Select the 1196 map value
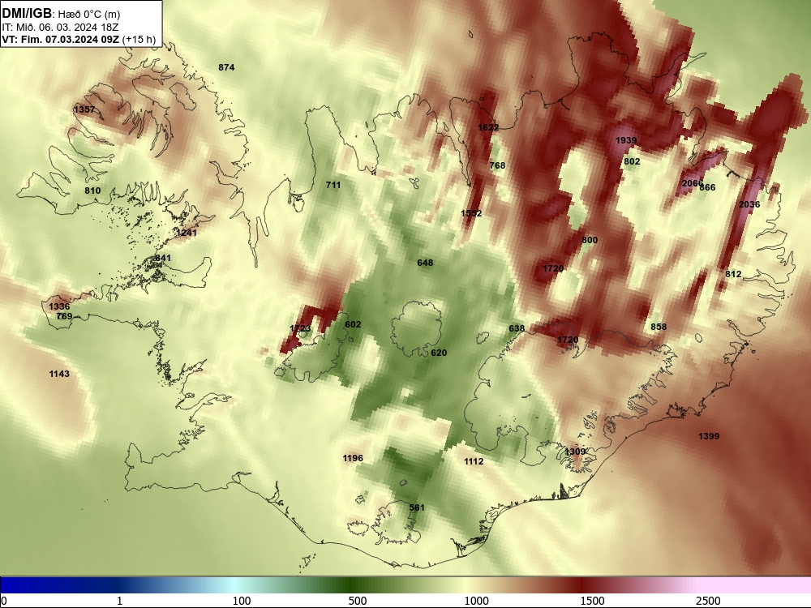 (x=353, y=458)
